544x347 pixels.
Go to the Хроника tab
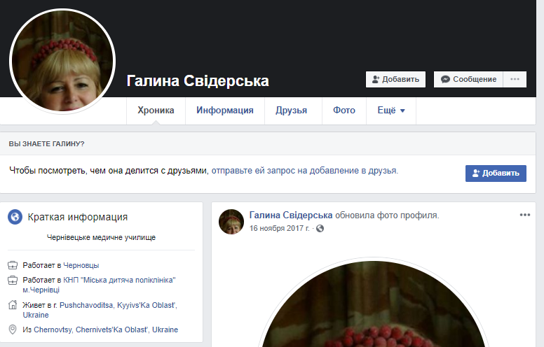[x=156, y=111]
